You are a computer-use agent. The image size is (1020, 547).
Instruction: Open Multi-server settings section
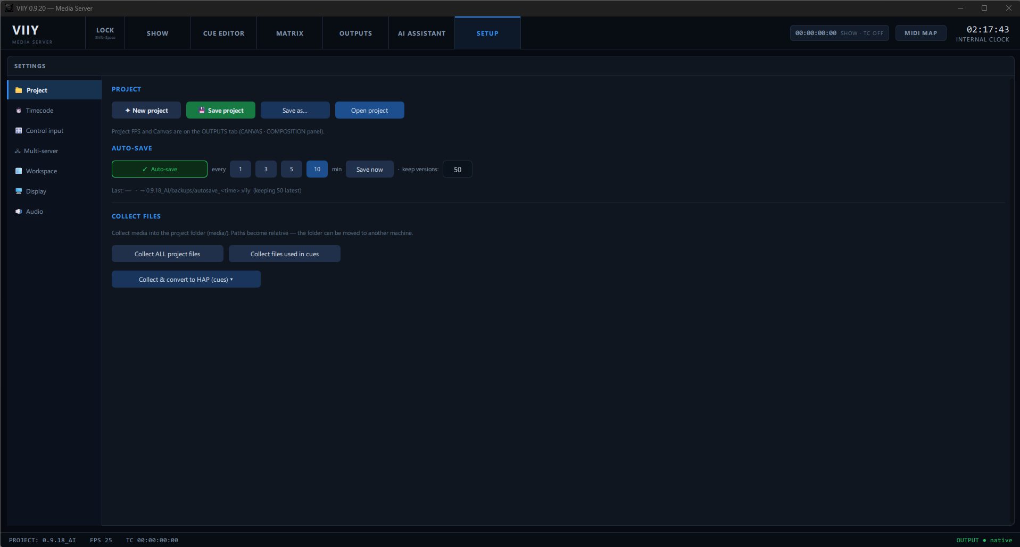[x=54, y=151]
